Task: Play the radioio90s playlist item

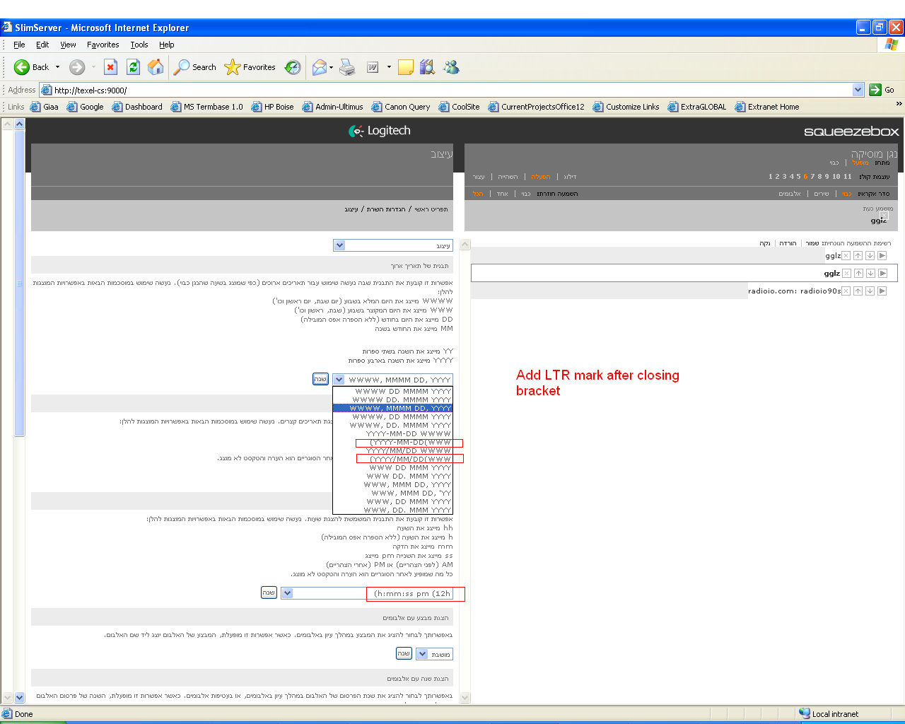Action: pos(882,291)
